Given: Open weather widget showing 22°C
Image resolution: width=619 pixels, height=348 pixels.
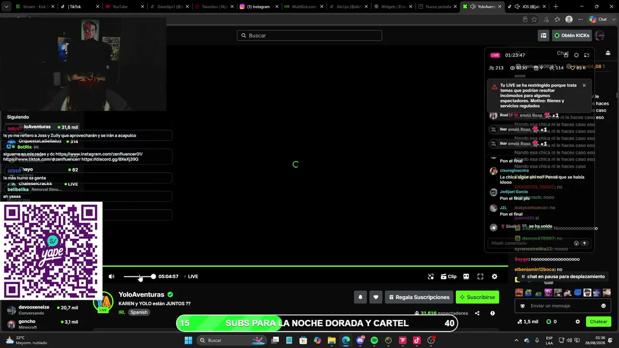Looking at the screenshot, I should click(27, 340).
